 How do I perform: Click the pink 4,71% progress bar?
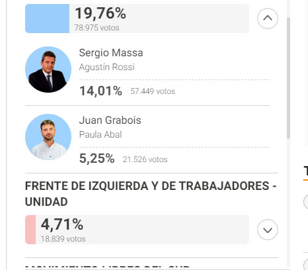pyautogui.click(x=30, y=230)
